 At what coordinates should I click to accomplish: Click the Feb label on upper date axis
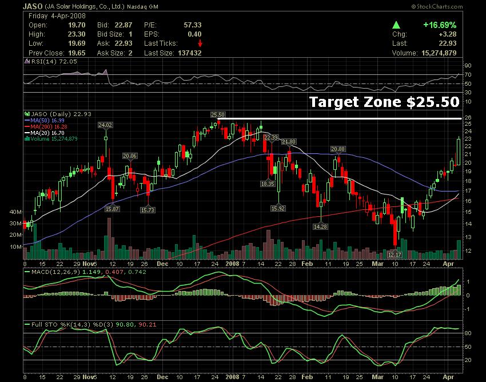[x=307, y=264]
